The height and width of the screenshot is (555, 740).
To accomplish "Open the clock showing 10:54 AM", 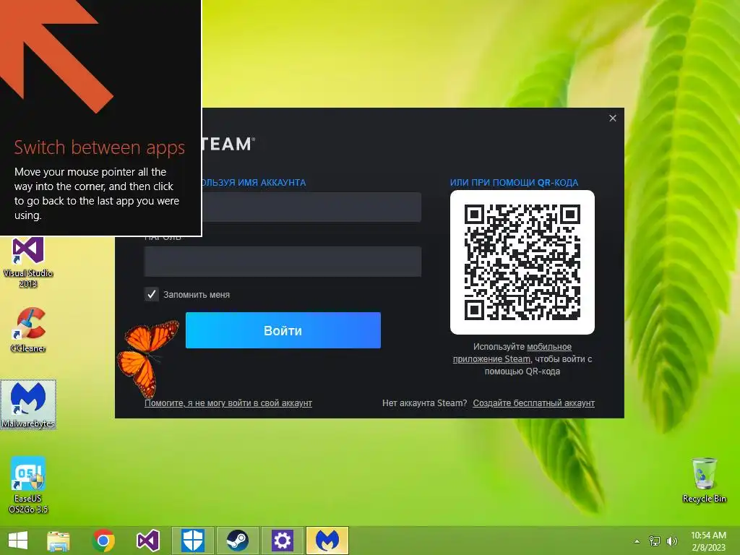I will (x=708, y=541).
